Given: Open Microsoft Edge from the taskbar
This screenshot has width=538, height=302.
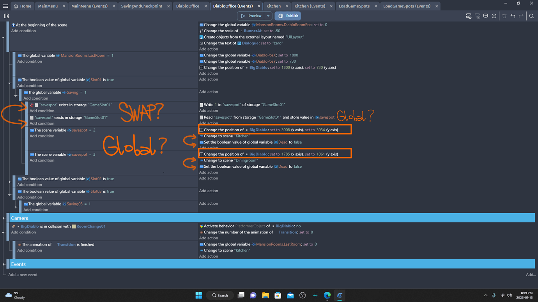Looking at the screenshot, I should 327,295.
